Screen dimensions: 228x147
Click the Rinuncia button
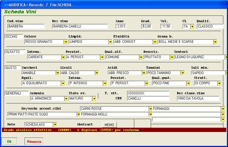[x=34, y=141]
